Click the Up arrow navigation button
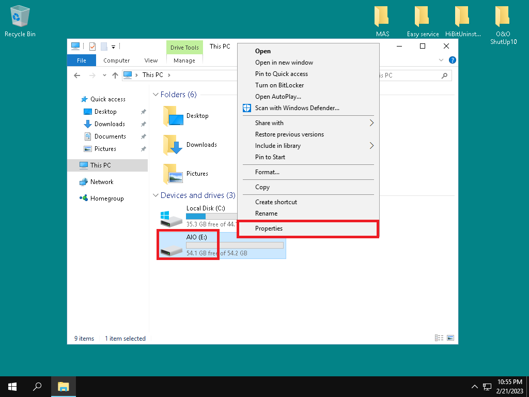Screen dimensions: 529x397 (x=115, y=75)
